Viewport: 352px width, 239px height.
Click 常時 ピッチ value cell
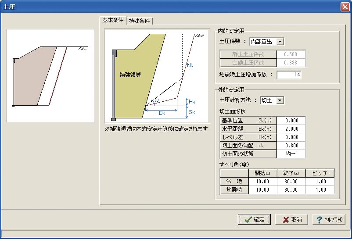pos(320,182)
